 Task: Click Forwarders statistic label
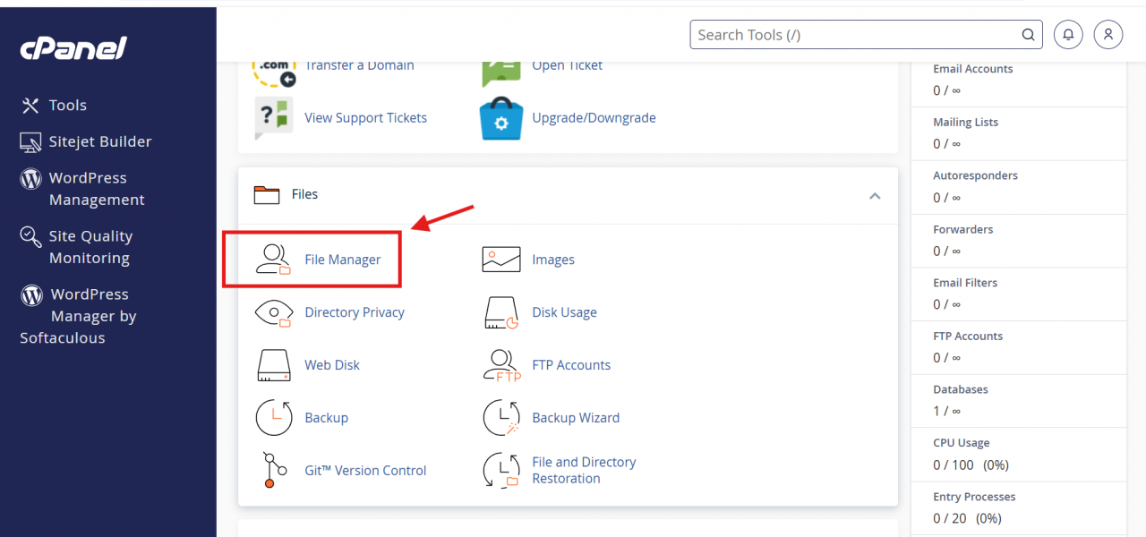(x=963, y=229)
